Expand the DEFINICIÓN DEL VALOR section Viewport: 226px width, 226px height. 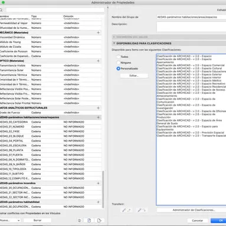[114, 37]
